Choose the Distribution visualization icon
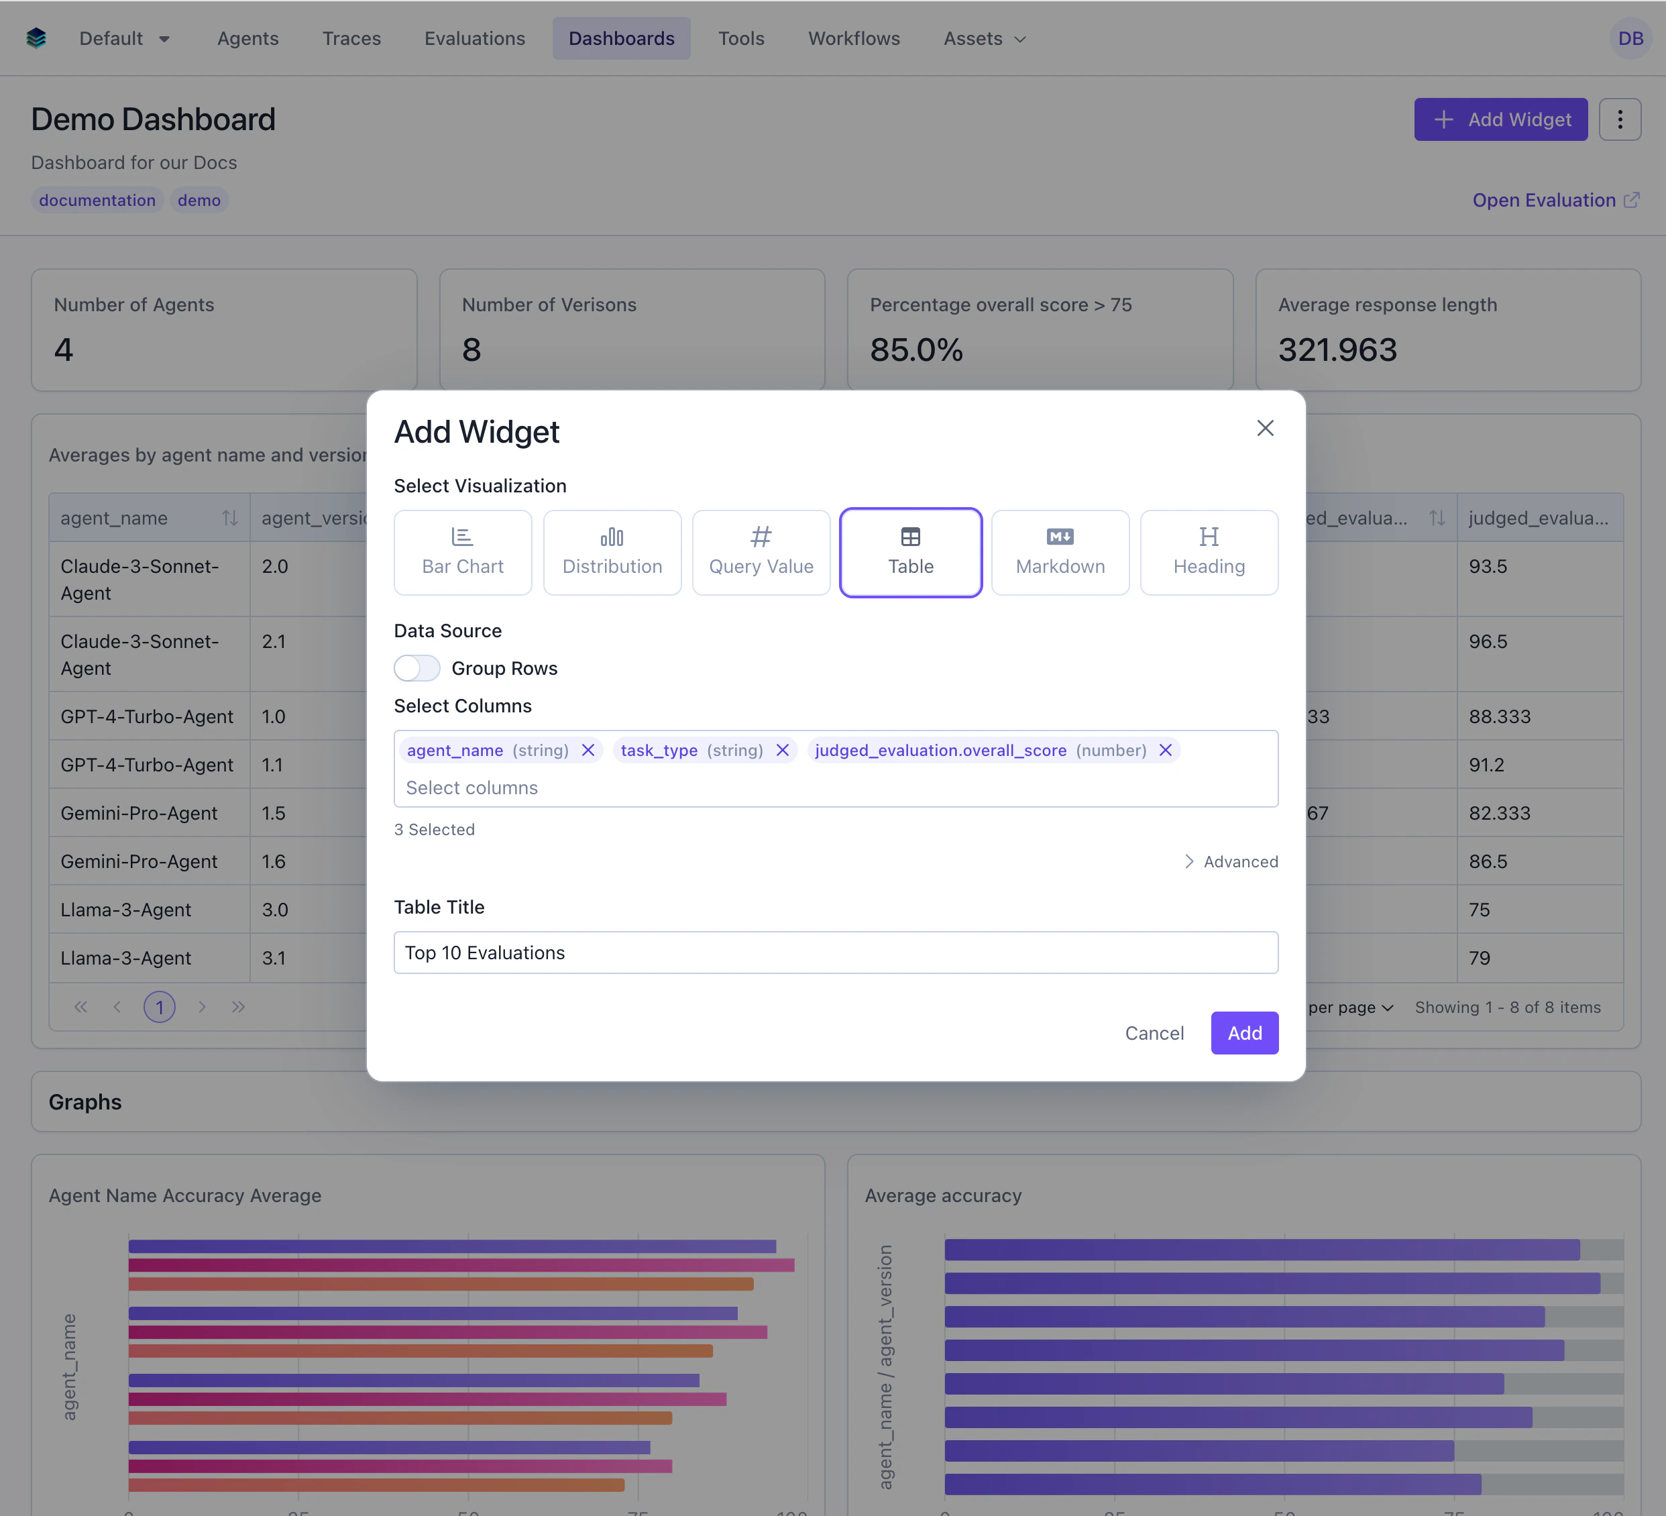1666x1516 pixels. click(x=612, y=537)
